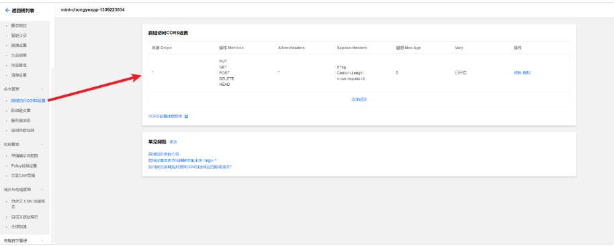
Task: Click the ETag expose header value
Action: (x=341, y=67)
